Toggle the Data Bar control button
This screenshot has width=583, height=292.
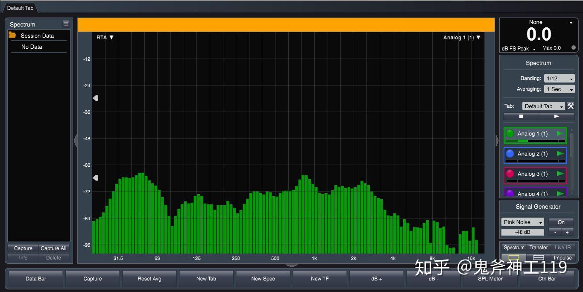[x=36, y=278]
